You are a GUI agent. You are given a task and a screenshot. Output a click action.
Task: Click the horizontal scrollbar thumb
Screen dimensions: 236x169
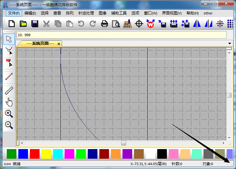click(123, 143)
